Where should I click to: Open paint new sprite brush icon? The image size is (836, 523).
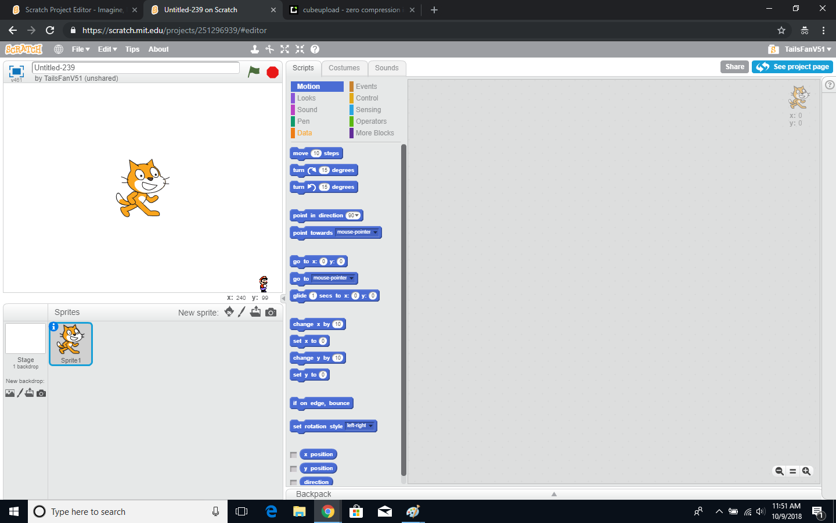[242, 312]
